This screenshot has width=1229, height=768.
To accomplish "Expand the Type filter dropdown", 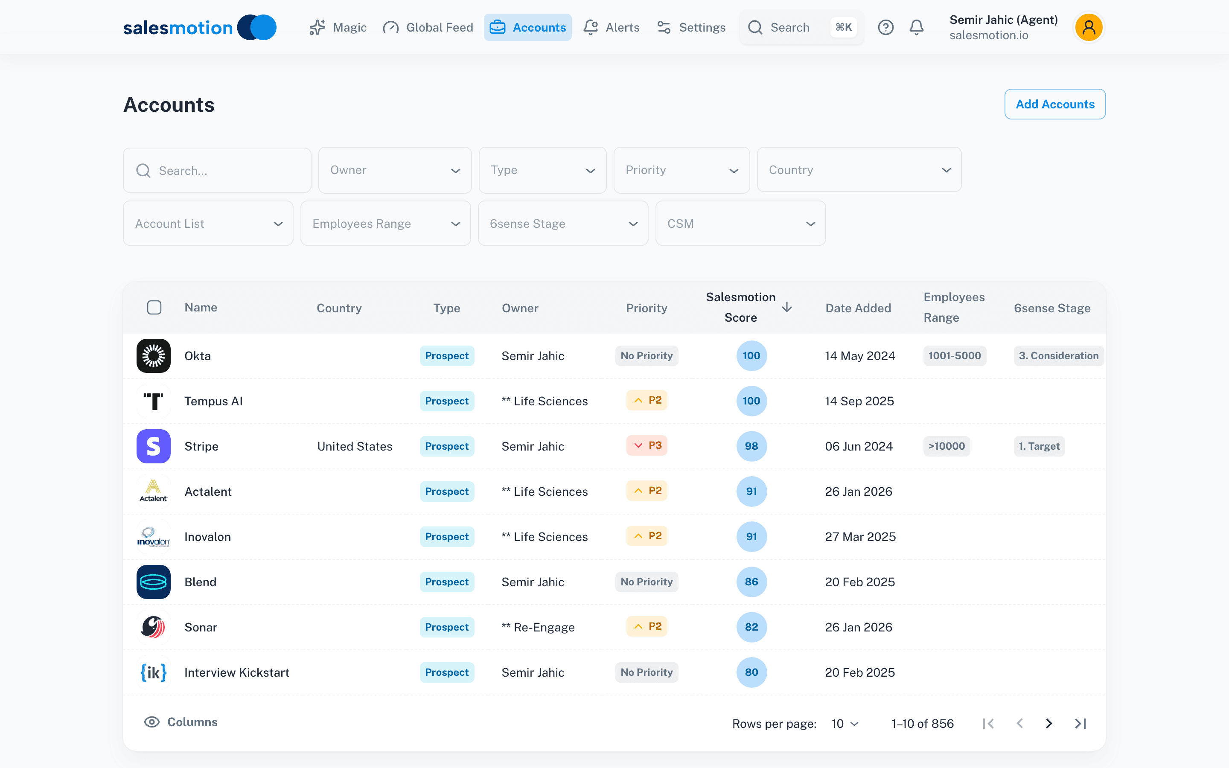I will [542, 170].
